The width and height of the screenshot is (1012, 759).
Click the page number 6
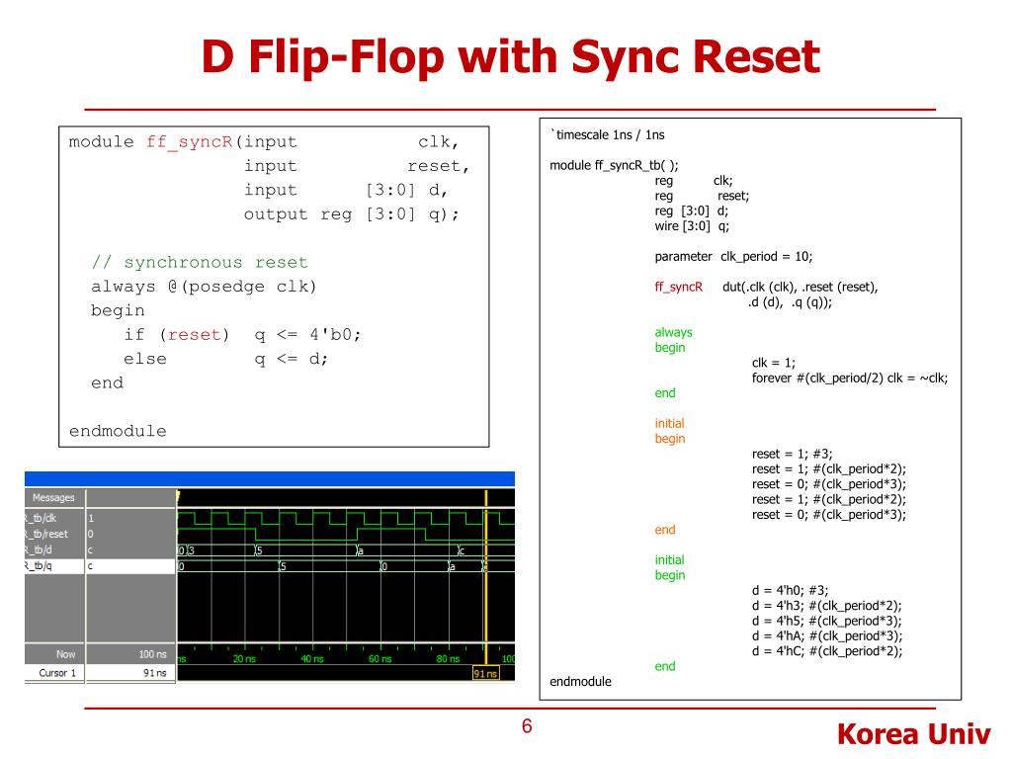pyautogui.click(x=527, y=726)
